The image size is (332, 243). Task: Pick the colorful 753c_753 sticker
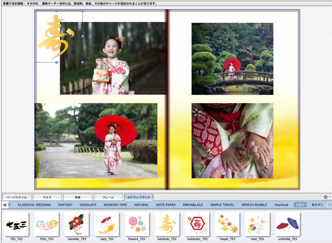tap(46, 224)
